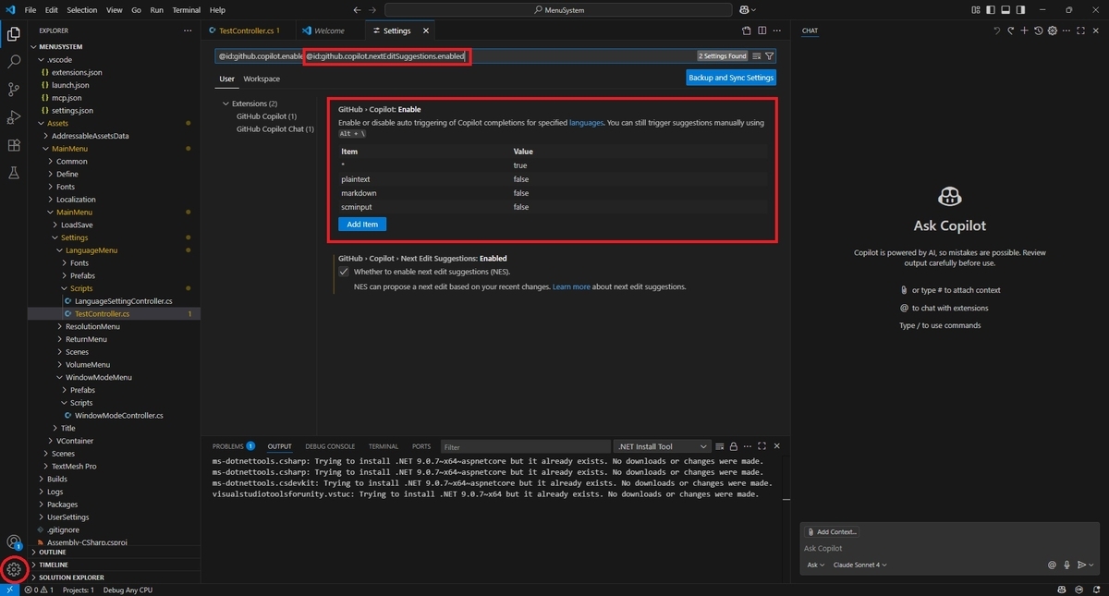Click status bar notifications bell icon
This screenshot has height=596, width=1109.
(1097, 590)
